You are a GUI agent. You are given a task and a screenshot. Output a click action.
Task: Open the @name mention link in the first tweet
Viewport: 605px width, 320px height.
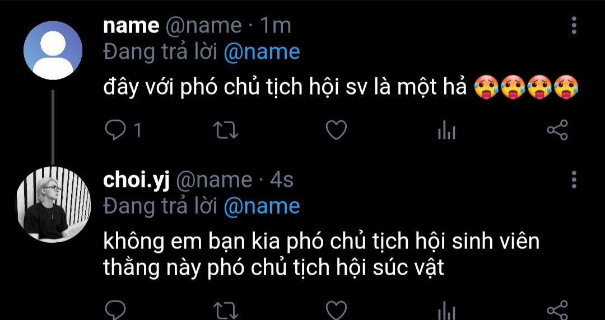[x=262, y=52]
